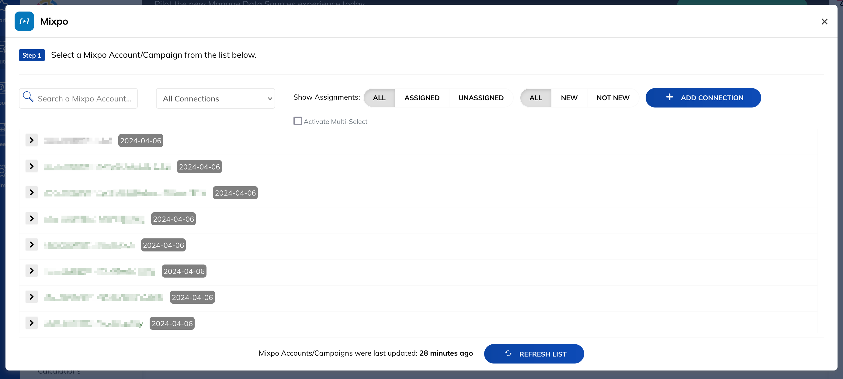Viewport: 843px width, 379px height.
Task: Select ALL under Show Assignments
Action: pyautogui.click(x=379, y=98)
